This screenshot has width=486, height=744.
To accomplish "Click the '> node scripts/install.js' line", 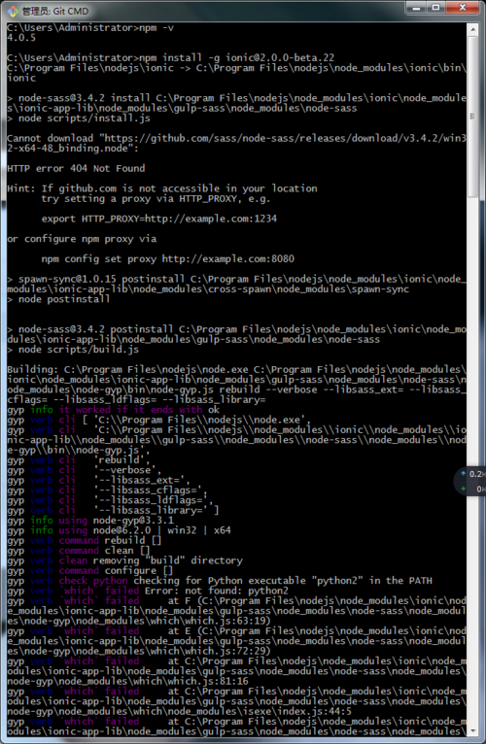I will tap(79, 118).
